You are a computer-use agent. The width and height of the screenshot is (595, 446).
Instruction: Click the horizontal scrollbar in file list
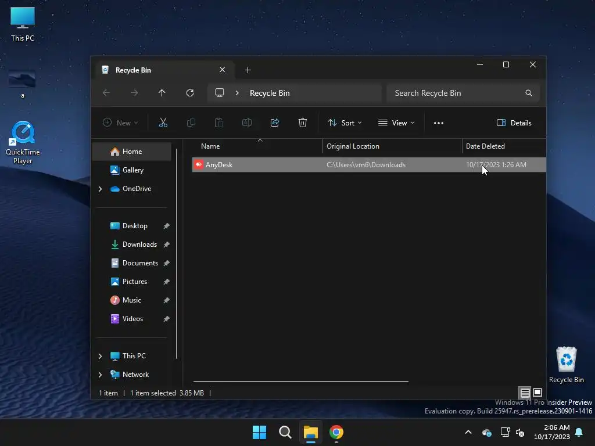(x=300, y=381)
